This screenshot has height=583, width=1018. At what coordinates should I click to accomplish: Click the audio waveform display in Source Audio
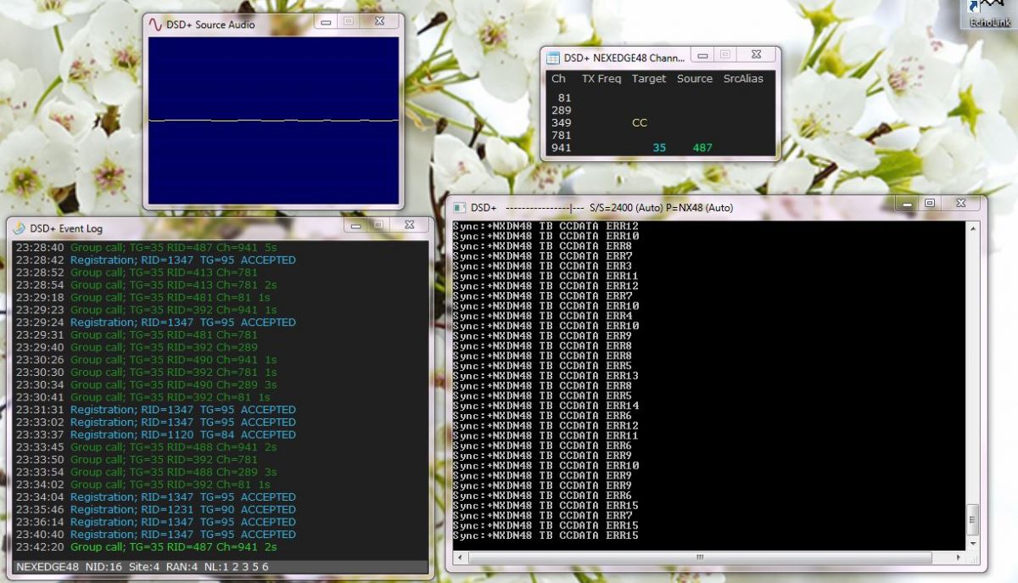click(273, 121)
